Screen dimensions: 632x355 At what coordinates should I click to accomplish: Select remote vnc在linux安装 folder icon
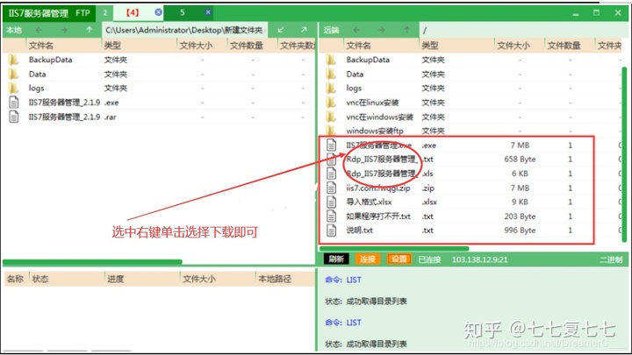pos(331,103)
